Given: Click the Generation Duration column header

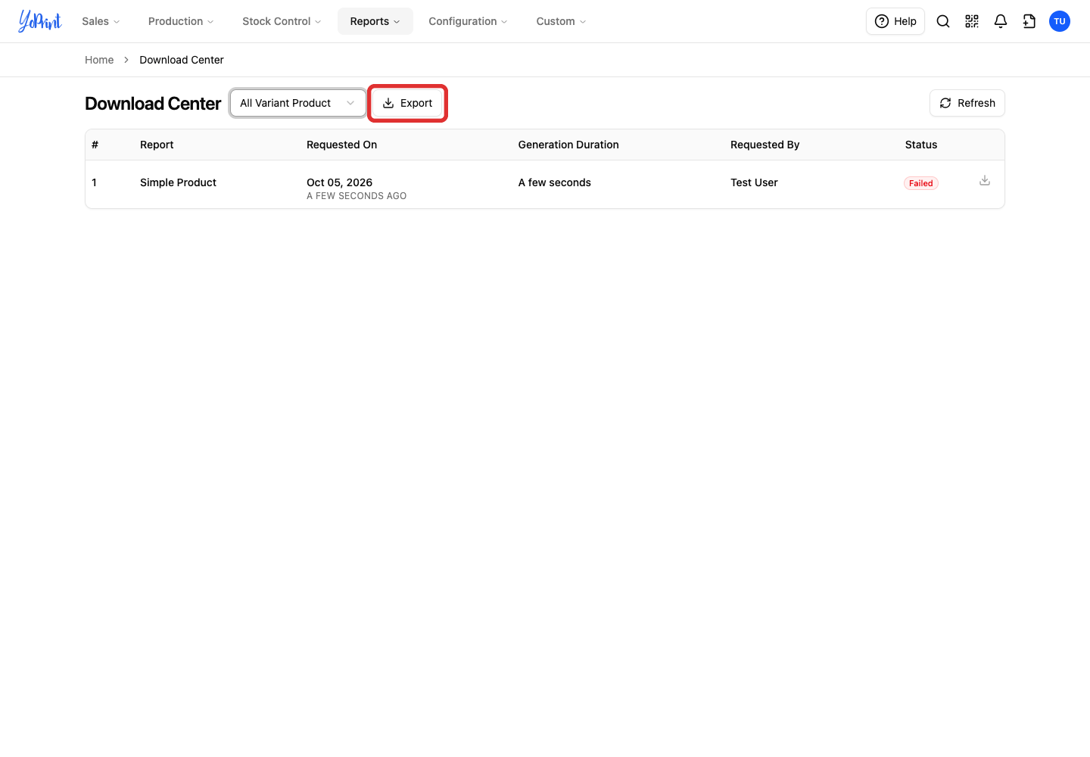Looking at the screenshot, I should pos(568,145).
